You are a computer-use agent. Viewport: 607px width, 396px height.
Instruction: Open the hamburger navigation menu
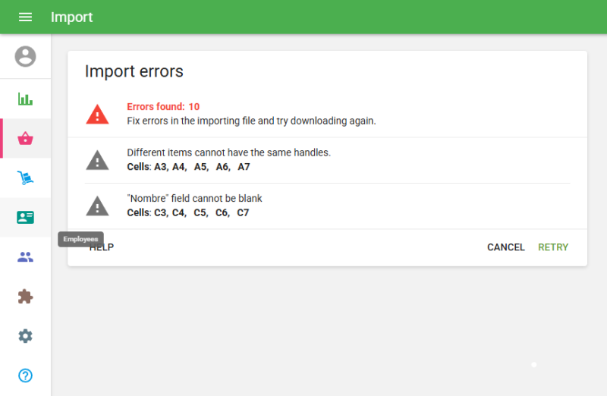point(25,17)
